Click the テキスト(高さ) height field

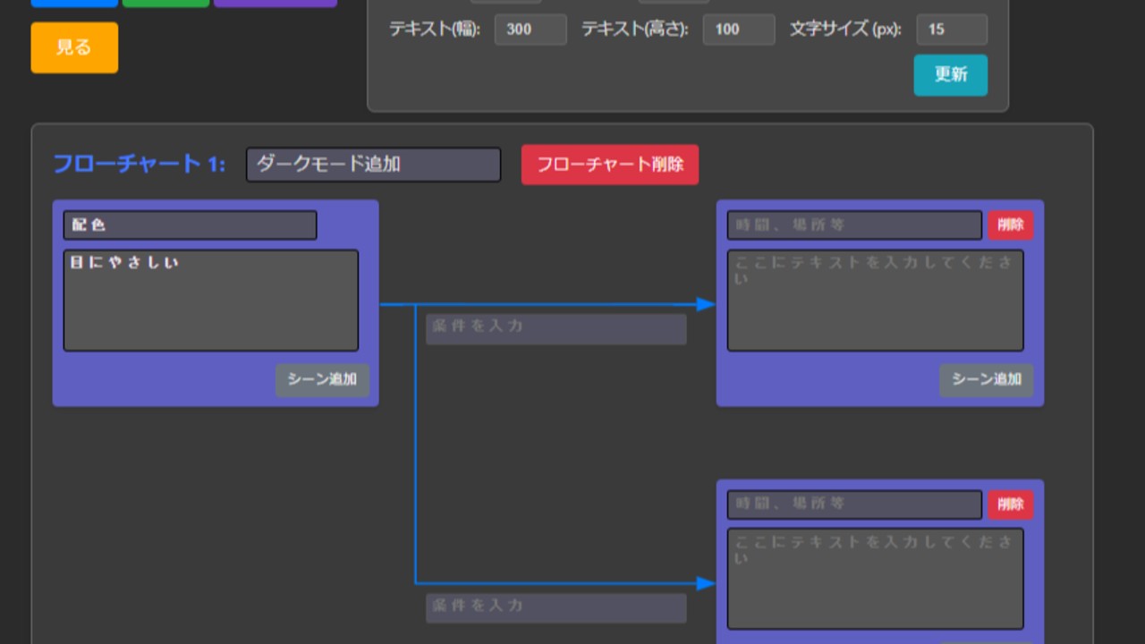(739, 30)
